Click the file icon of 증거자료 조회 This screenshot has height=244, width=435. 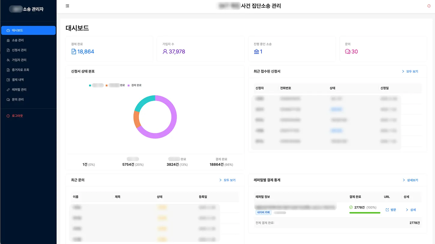(8, 70)
